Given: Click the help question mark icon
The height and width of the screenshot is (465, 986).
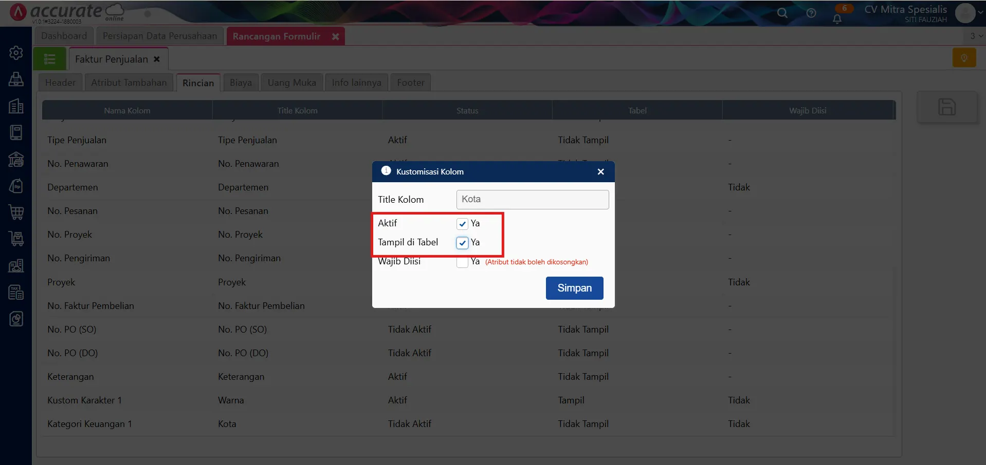Looking at the screenshot, I should click(811, 13).
